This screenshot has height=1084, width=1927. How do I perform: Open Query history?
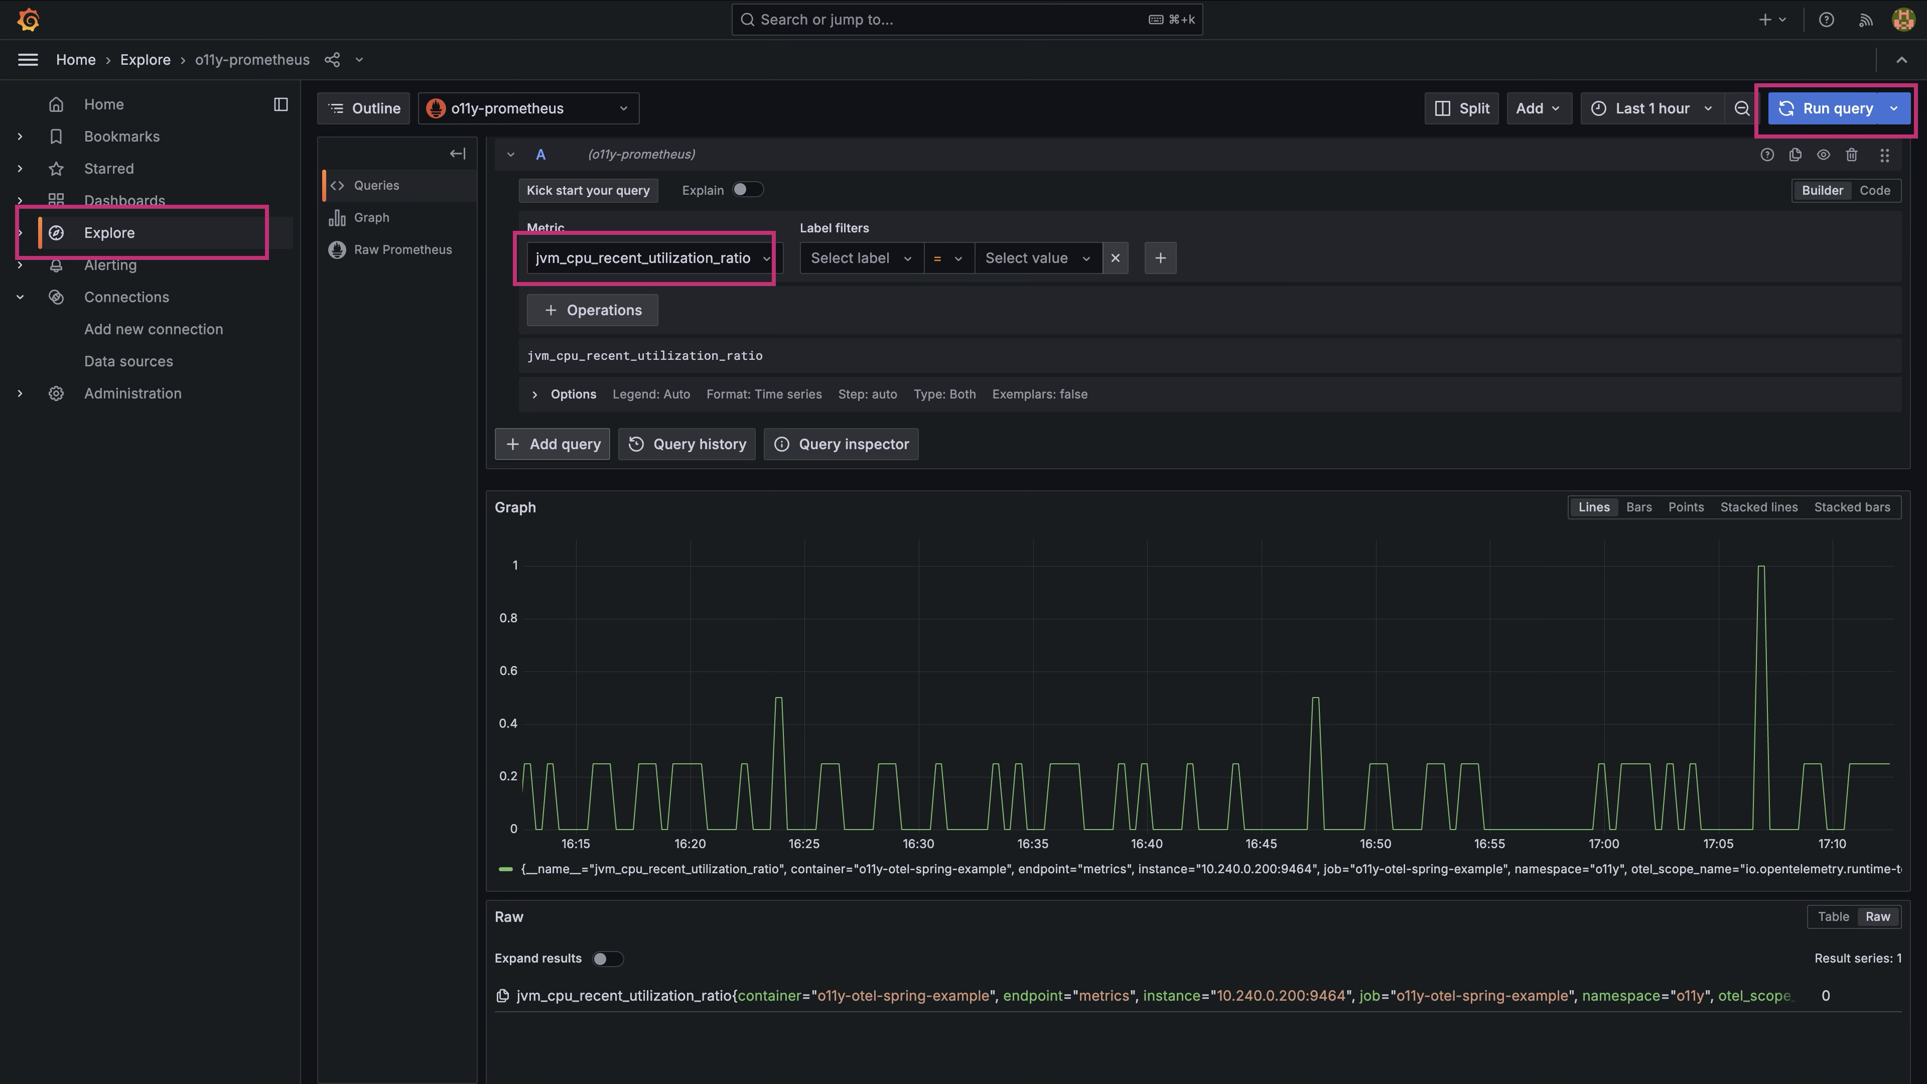click(686, 444)
